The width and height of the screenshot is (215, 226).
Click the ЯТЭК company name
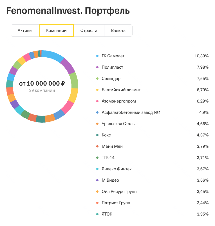(107, 214)
